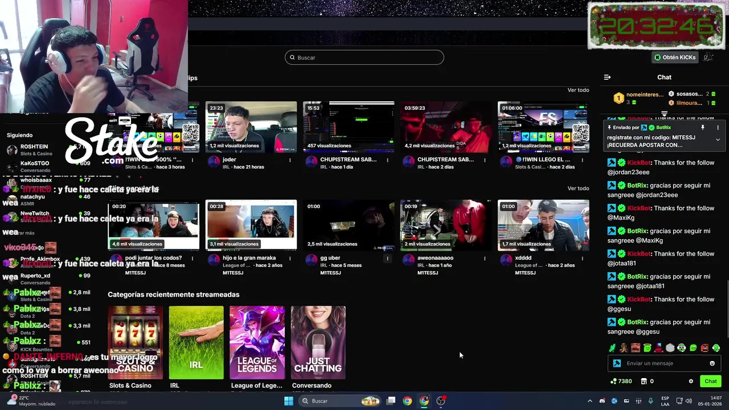The width and height of the screenshot is (729, 410).
Task: Open the League of Legends category card
Action: coord(257,343)
